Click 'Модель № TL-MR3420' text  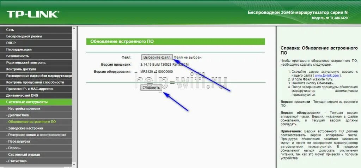pos(330,18)
